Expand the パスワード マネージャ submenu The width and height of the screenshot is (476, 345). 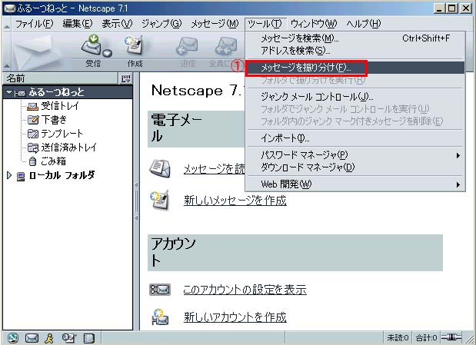pos(308,155)
